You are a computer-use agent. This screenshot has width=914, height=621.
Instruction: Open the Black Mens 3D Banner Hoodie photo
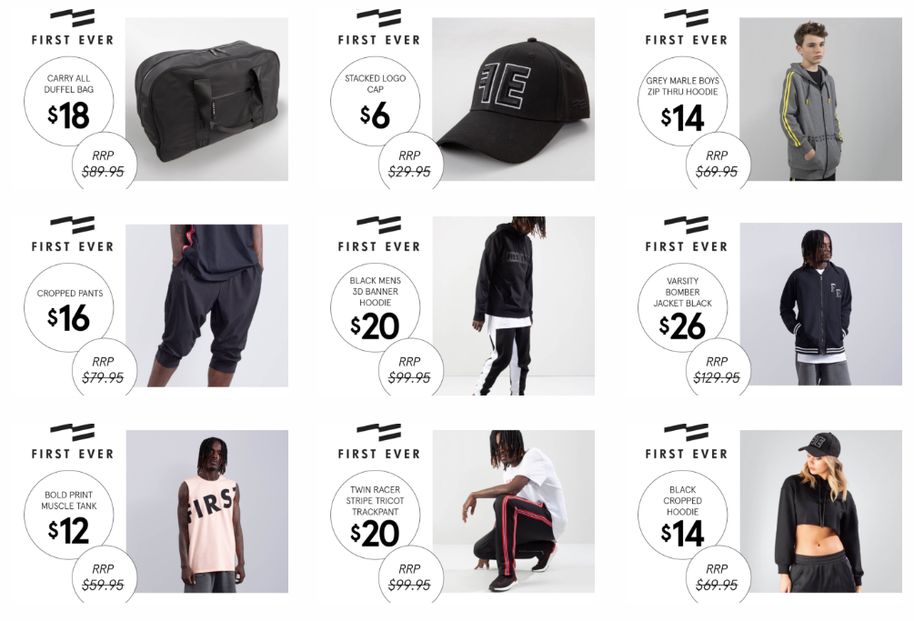(514, 305)
